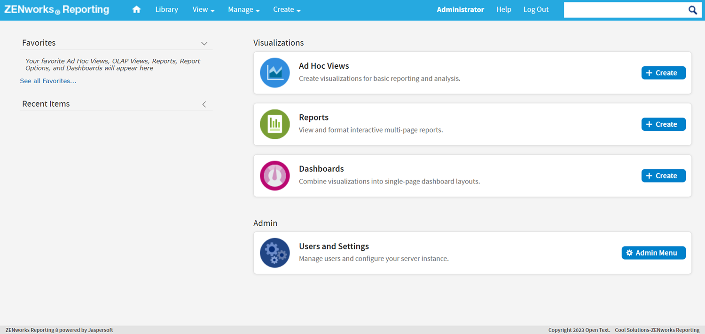Open the Help menu item
705x334 pixels.
click(503, 9)
